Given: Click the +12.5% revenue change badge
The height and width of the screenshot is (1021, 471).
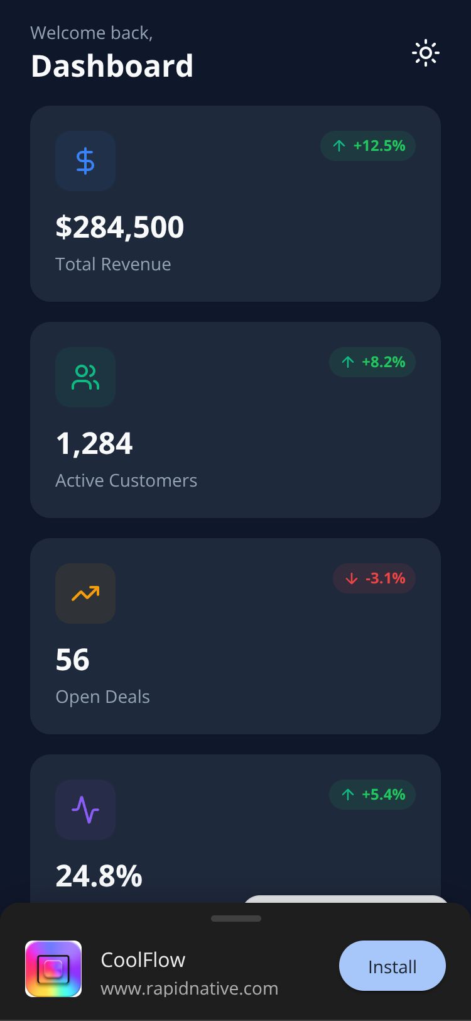Looking at the screenshot, I should tap(368, 146).
